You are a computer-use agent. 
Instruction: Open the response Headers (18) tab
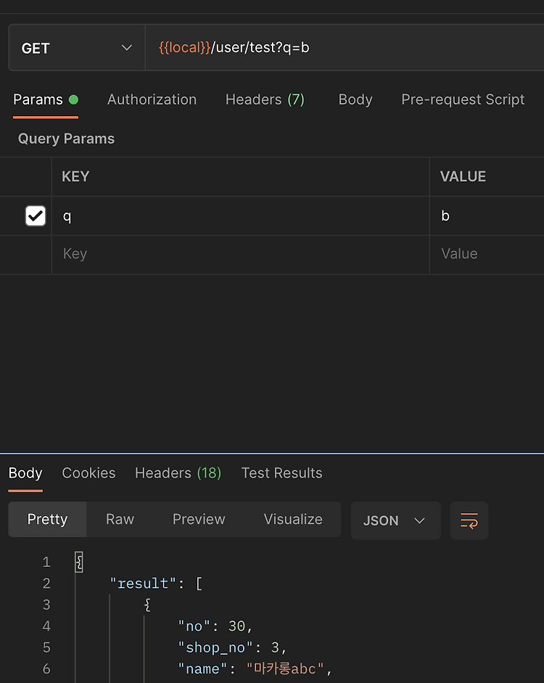(178, 473)
